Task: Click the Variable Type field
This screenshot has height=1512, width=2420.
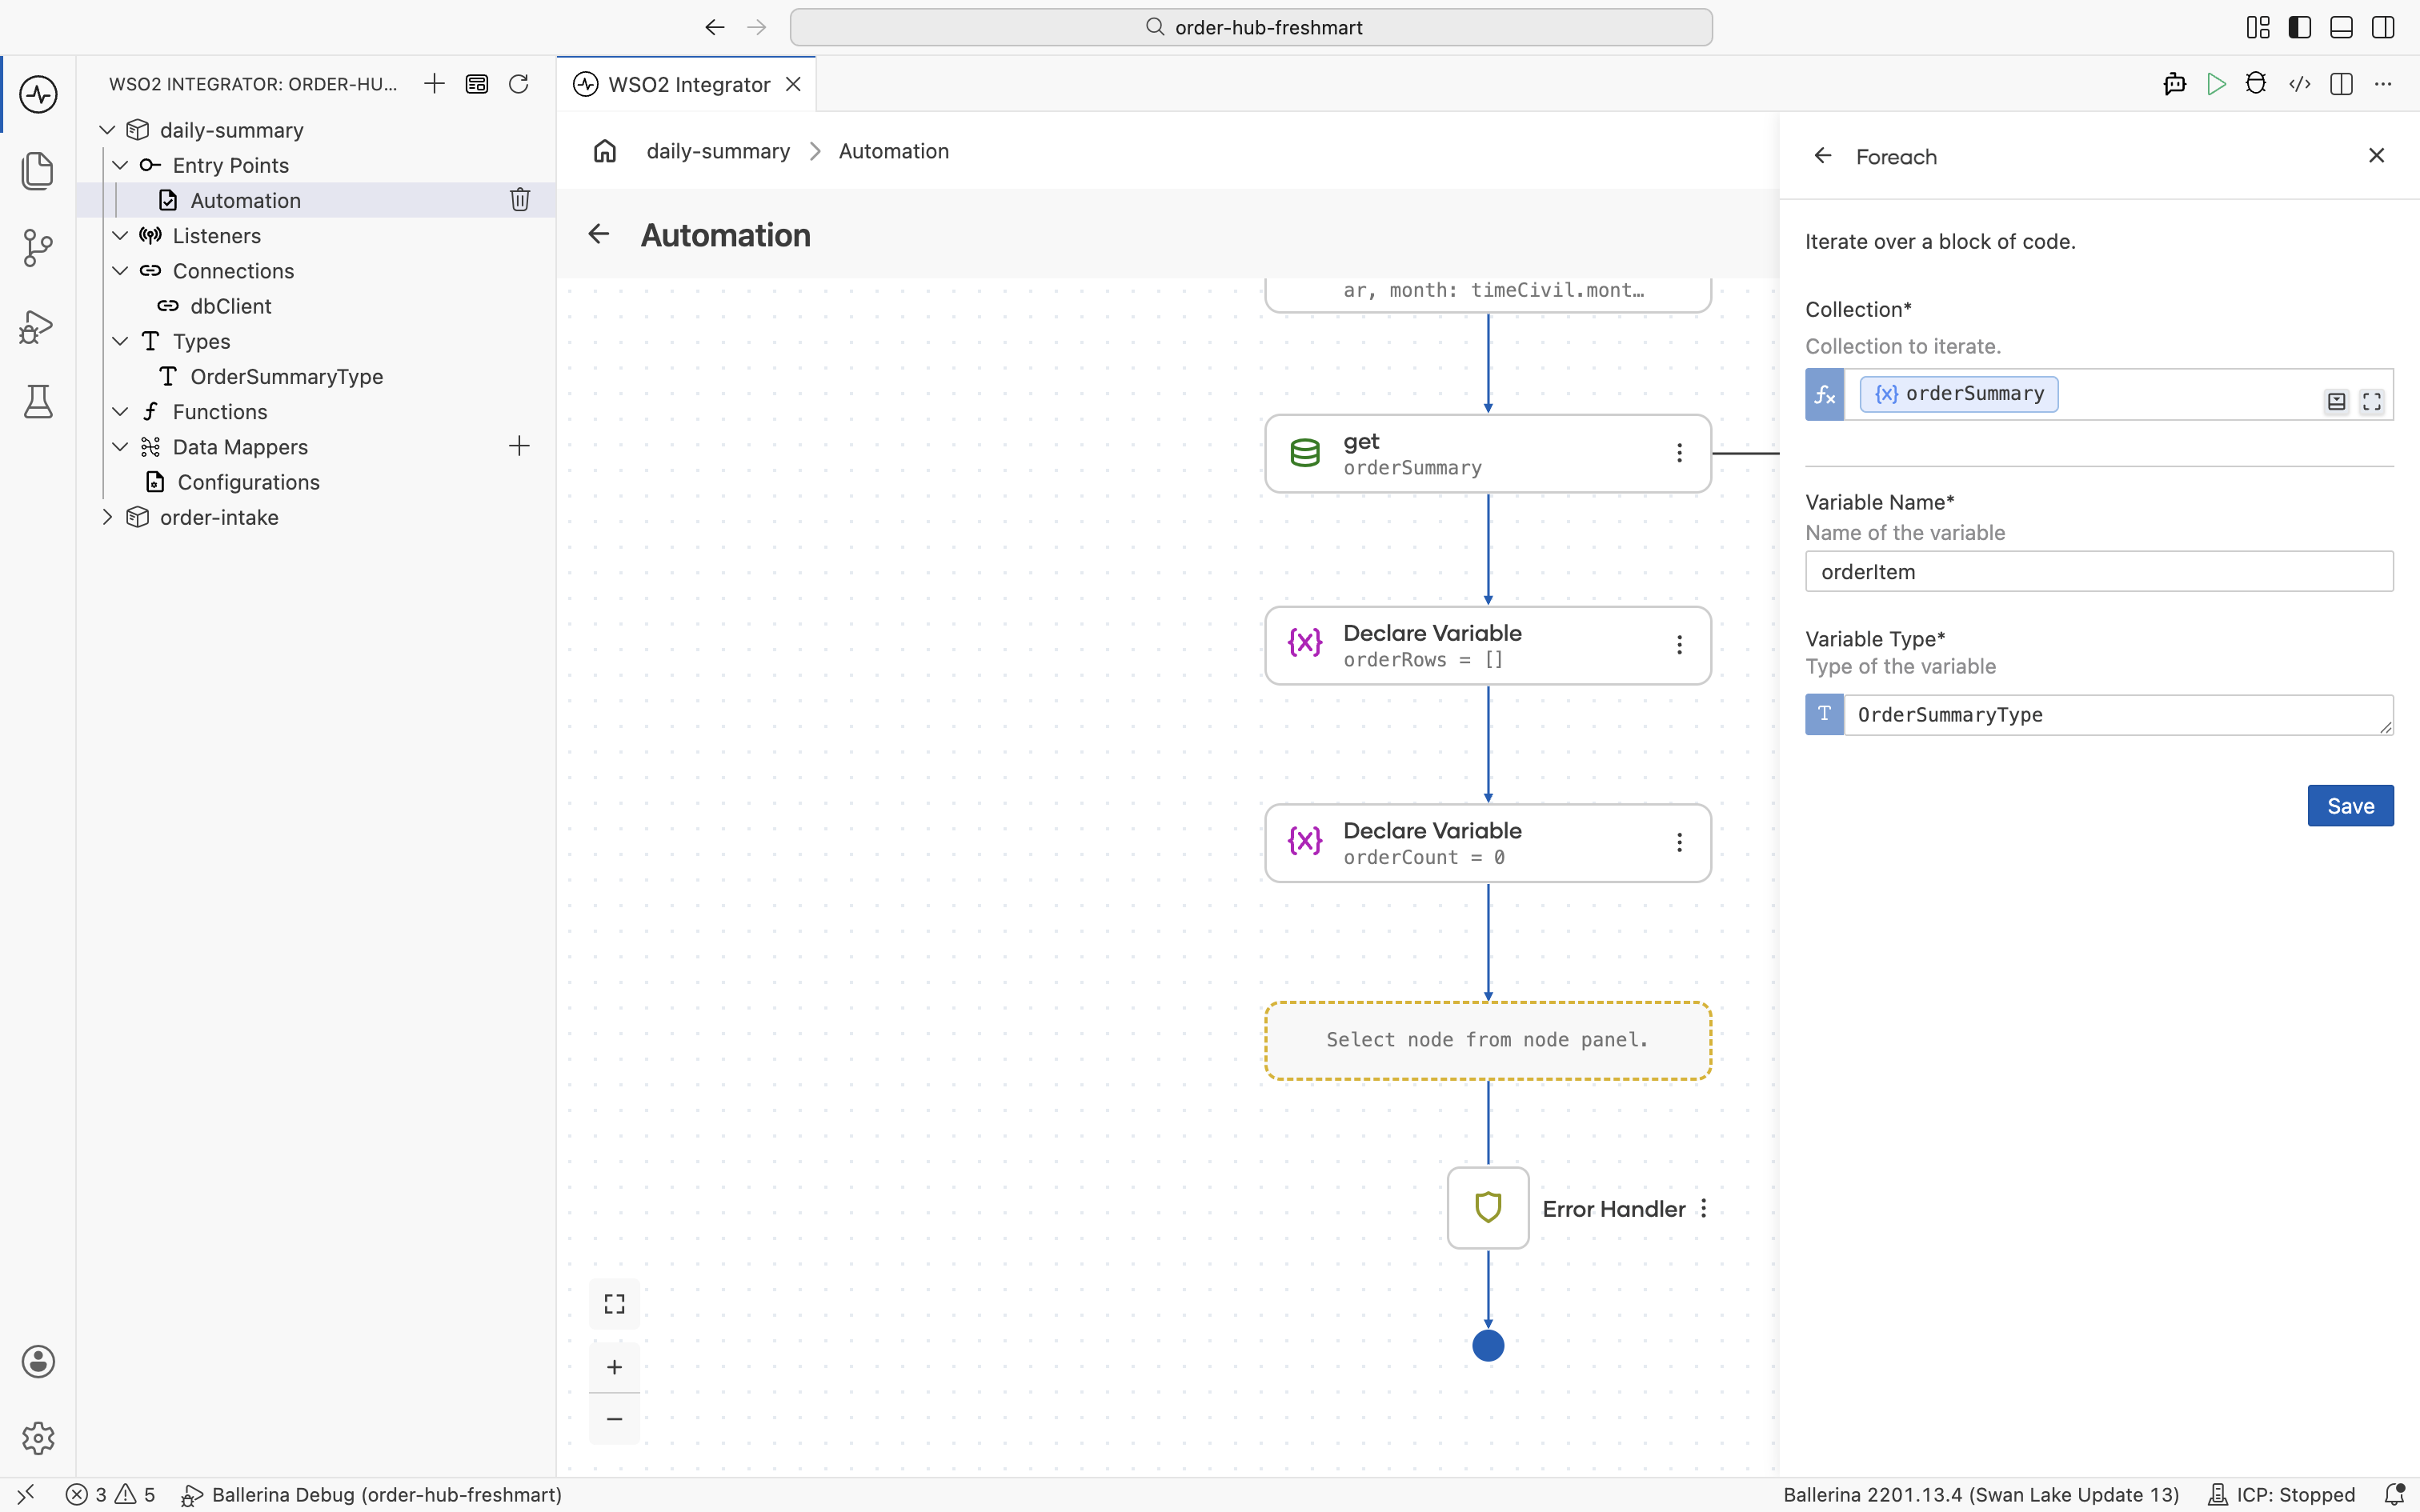Action: 2118,715
